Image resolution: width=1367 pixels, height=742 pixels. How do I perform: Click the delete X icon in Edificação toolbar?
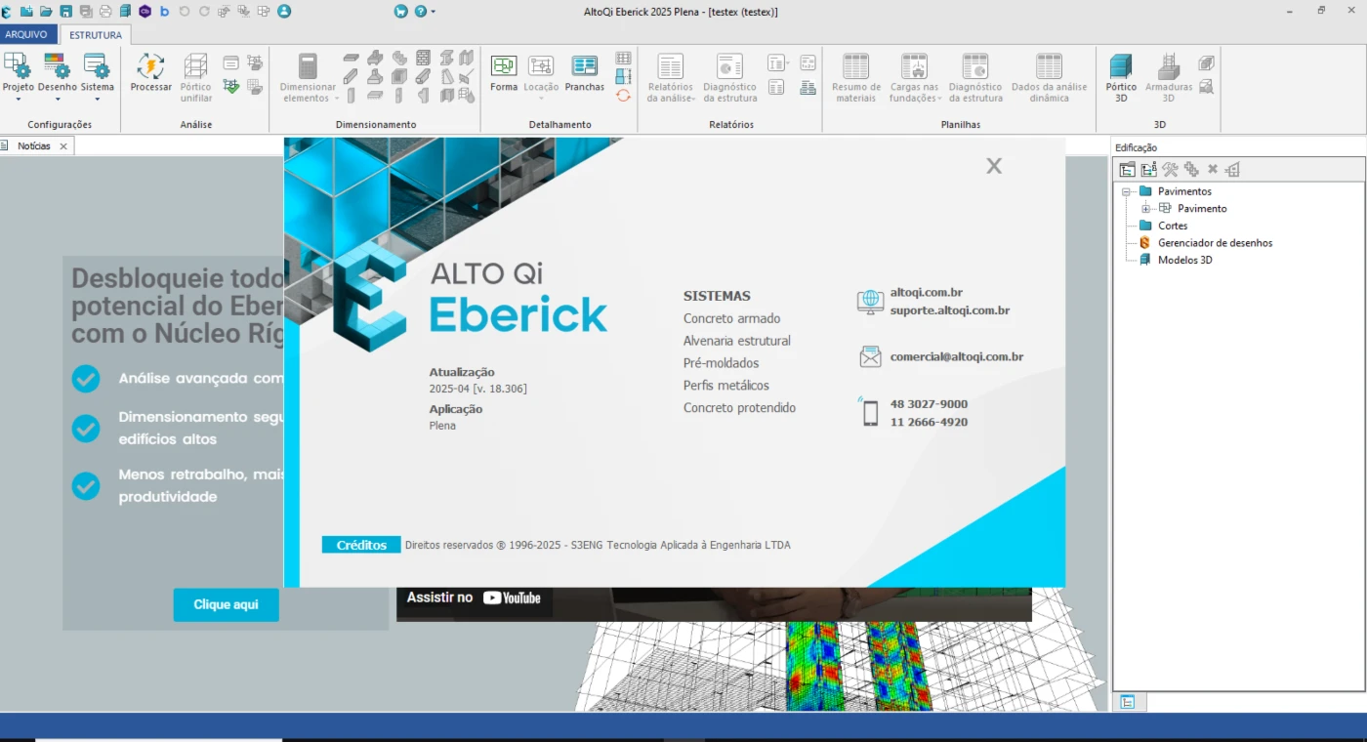[x=1213, y=169]
